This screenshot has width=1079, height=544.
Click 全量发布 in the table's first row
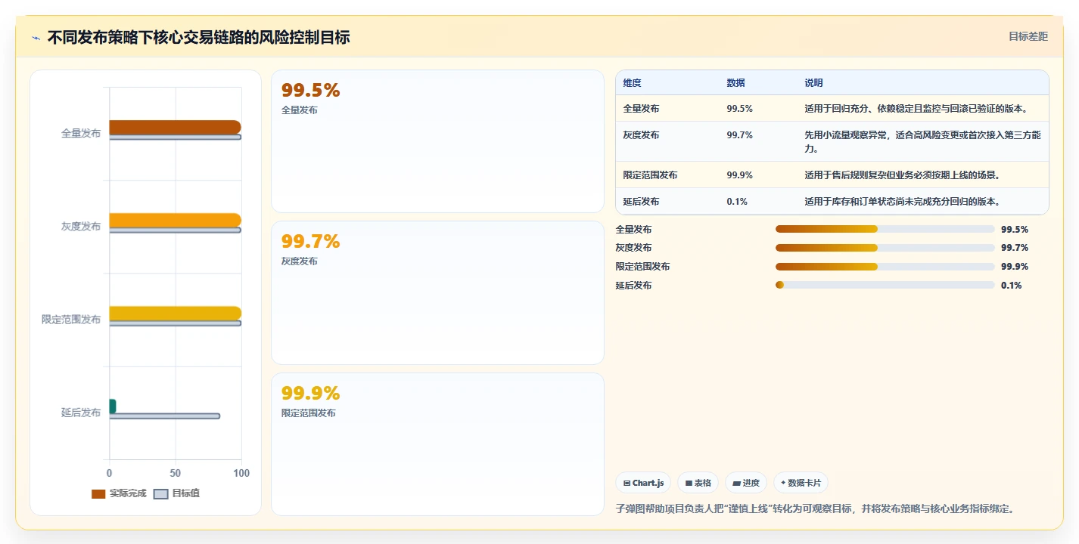tap(642, 109)
